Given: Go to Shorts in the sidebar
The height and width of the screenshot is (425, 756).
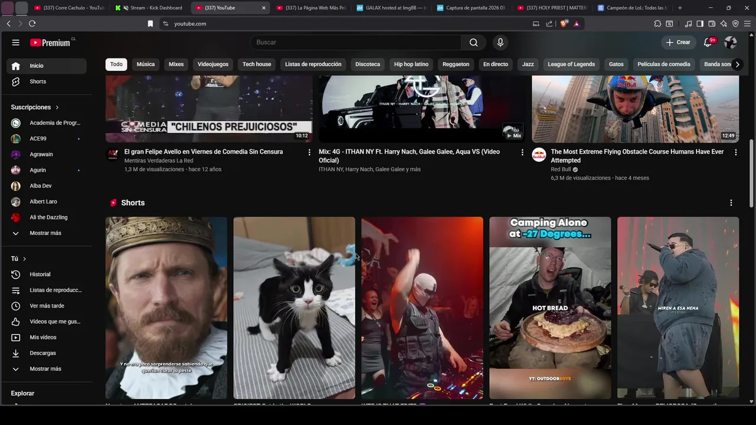Looking at the screenshot, I should tap(47, 81).
